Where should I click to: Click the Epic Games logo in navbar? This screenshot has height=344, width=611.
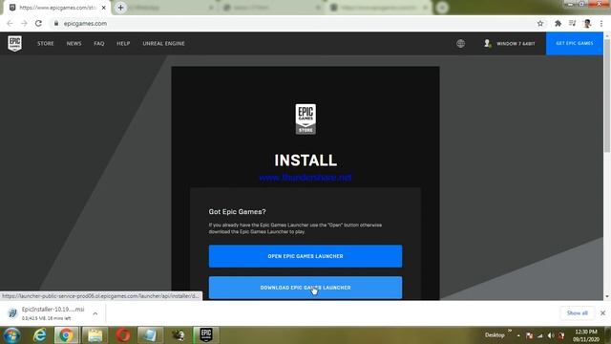[15, 43]
